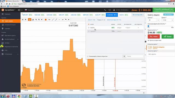Open chart settings gear icon
This screenshot has height=98, width=175.
click(25, 20)
